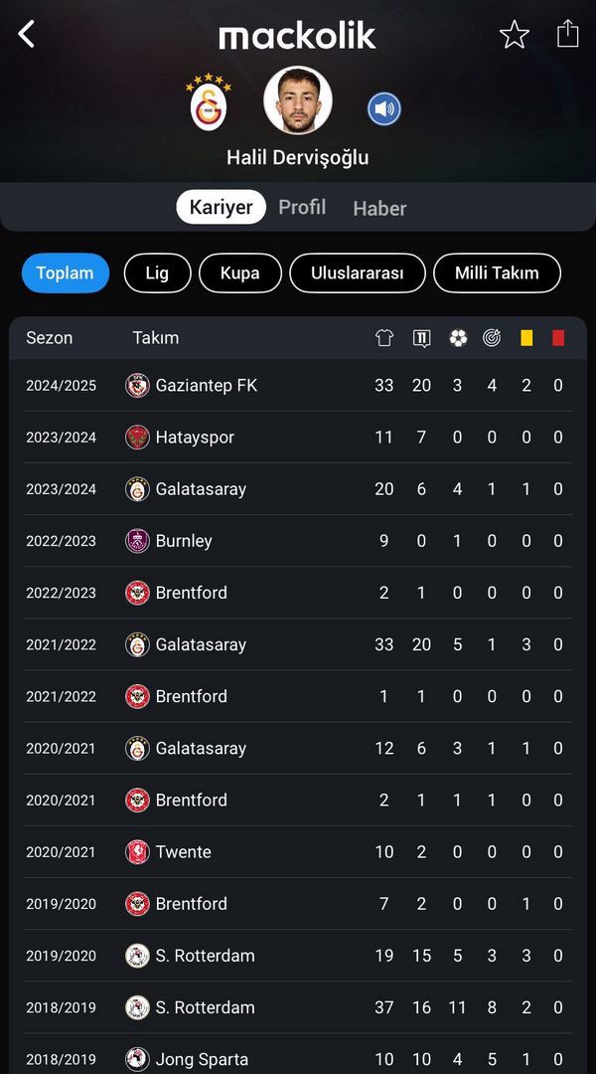This screenshot has width=596, height=1074.
Task: Play name pronunciation speaker icon
Action: point(383,109)
